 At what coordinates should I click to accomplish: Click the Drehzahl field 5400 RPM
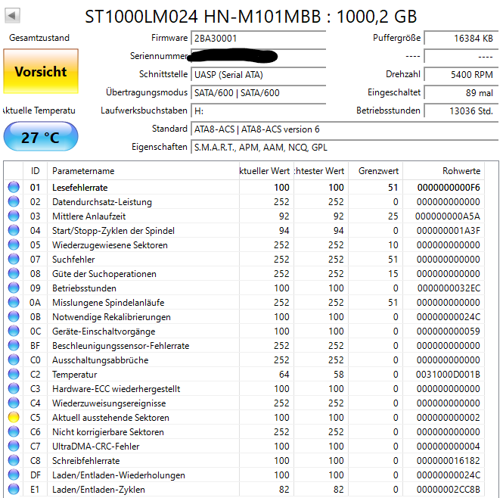[x=461, y=74]
